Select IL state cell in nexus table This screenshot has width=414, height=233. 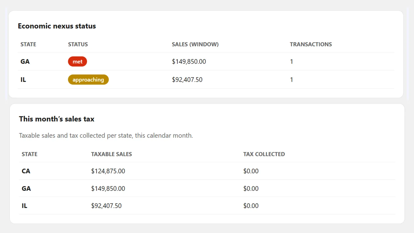(23, 80)
